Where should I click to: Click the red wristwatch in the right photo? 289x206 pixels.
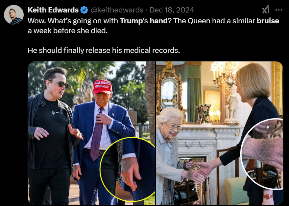(268, 196)
